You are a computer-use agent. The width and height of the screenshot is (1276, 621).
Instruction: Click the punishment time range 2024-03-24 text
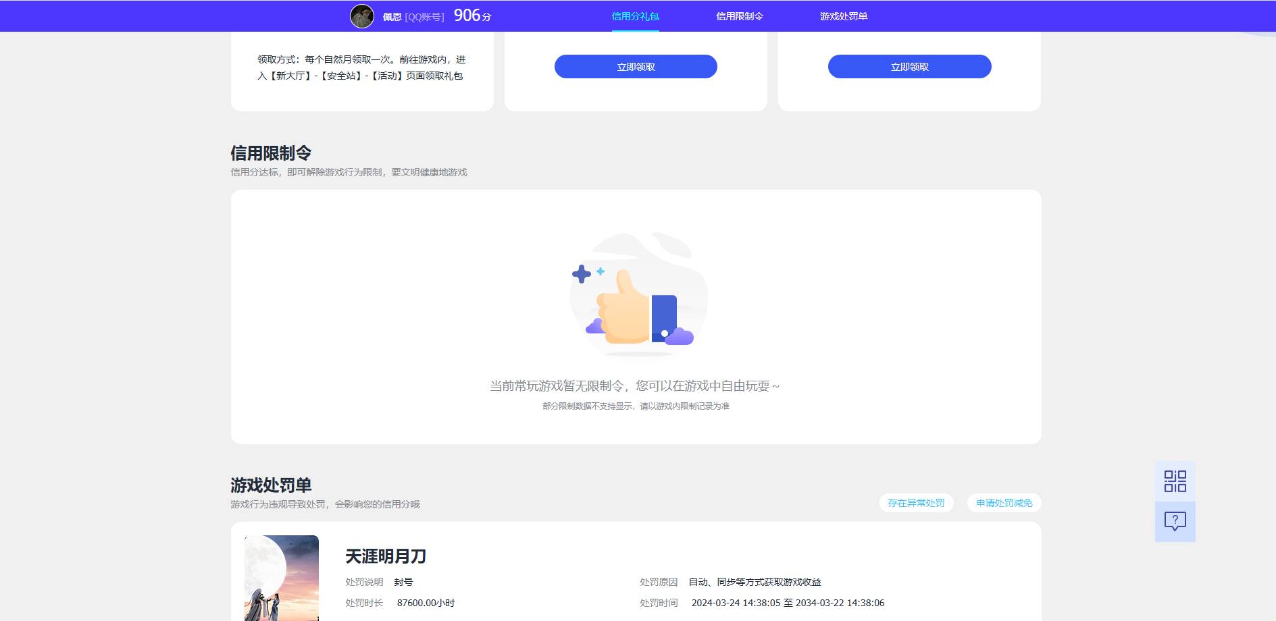(x=788, y=603)
